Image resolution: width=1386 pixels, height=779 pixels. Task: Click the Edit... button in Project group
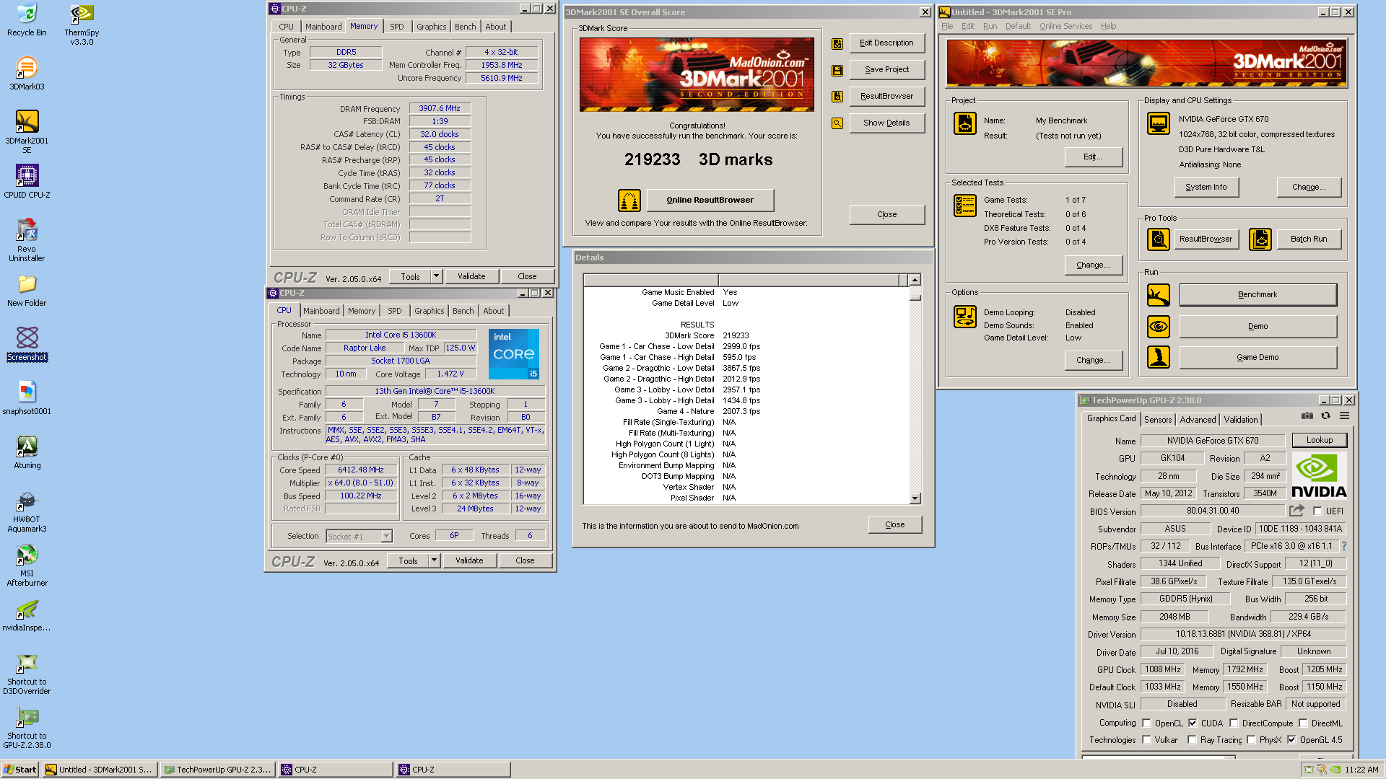pyautogui.click(x=1093, y=157)
